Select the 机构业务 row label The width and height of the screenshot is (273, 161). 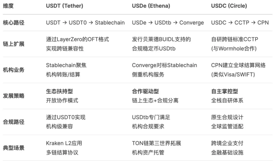[13, 70]
